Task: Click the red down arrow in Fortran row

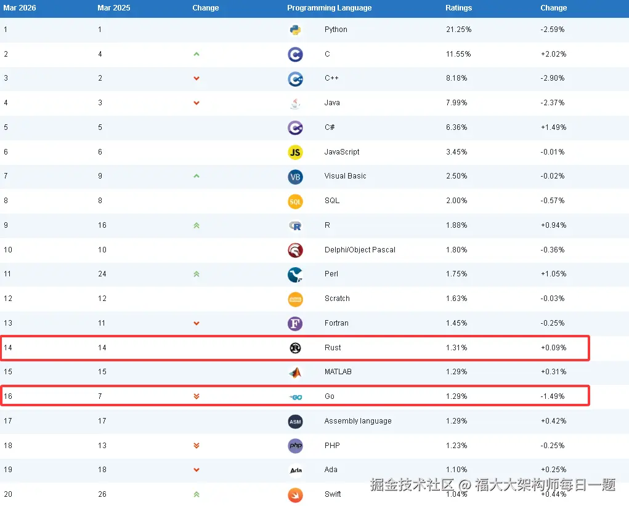Action: tap(197, 323)
